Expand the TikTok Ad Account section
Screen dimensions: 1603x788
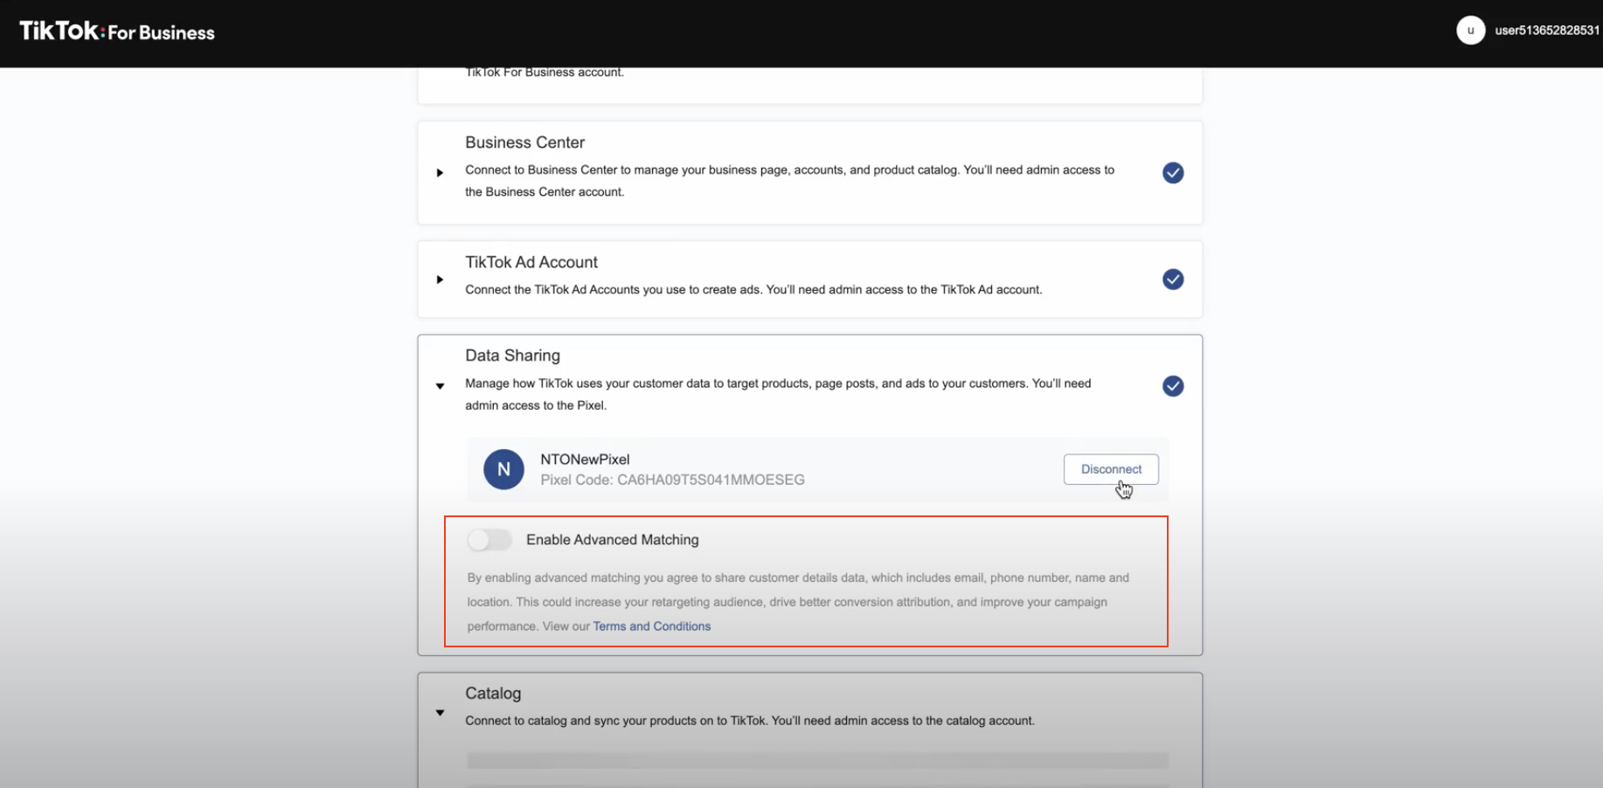[x=440, y=279]
